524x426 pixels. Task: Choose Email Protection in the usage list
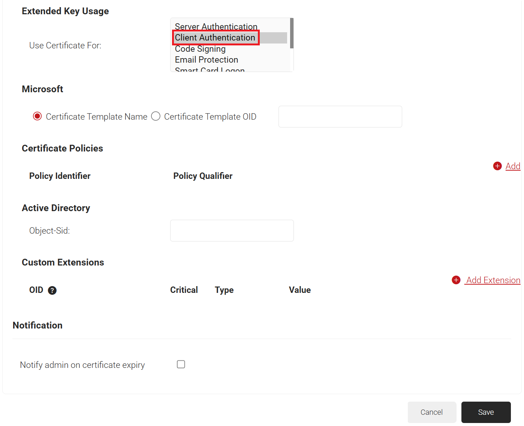(x=206, y=60)
